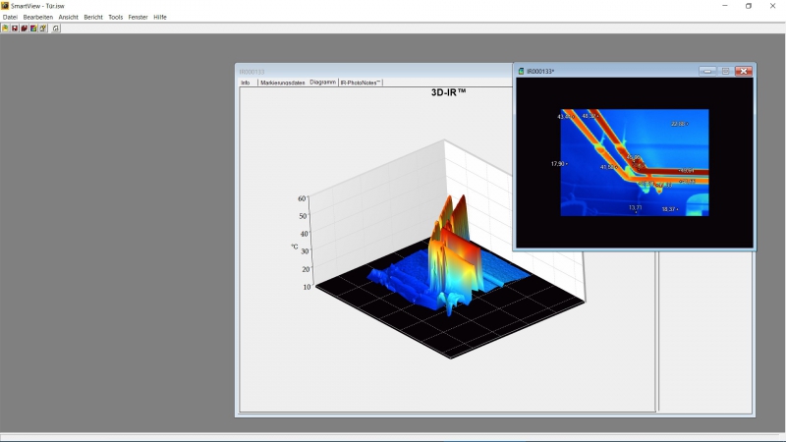
Task: Click the SmartView application logo icon
Action: pyautogui.click(x=5, y=6)
